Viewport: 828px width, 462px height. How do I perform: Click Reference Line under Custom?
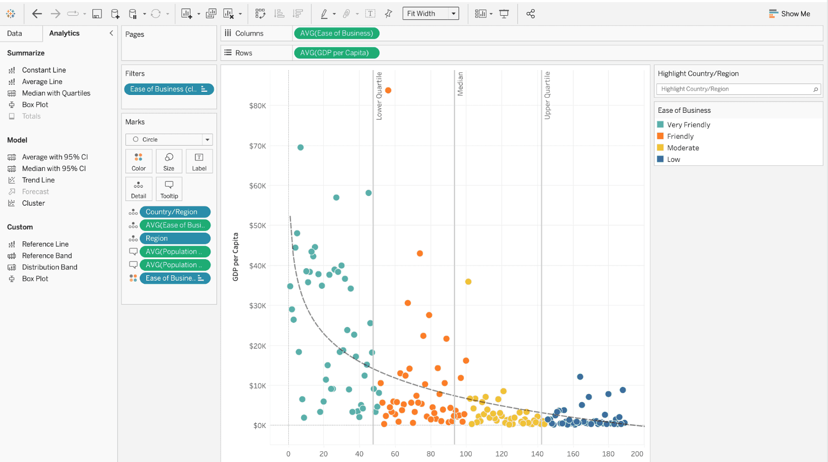(45, 244)
